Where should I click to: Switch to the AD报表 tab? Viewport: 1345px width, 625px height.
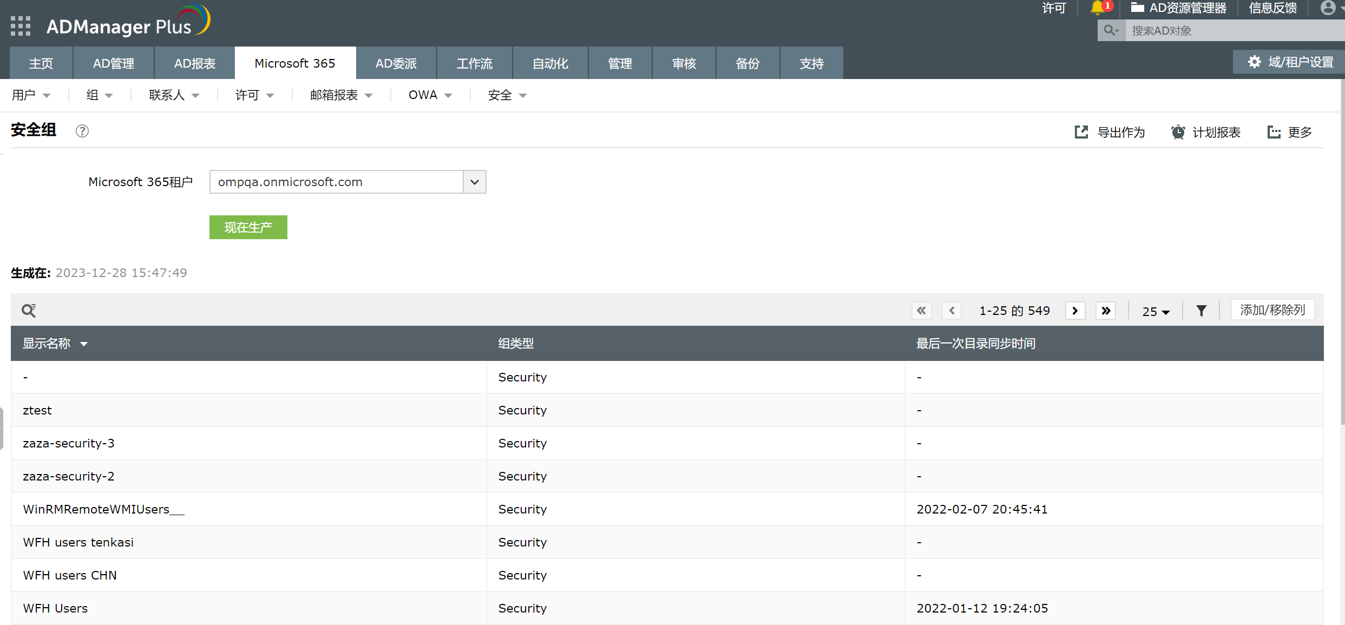pyautogui.click(x=194, y=63)
